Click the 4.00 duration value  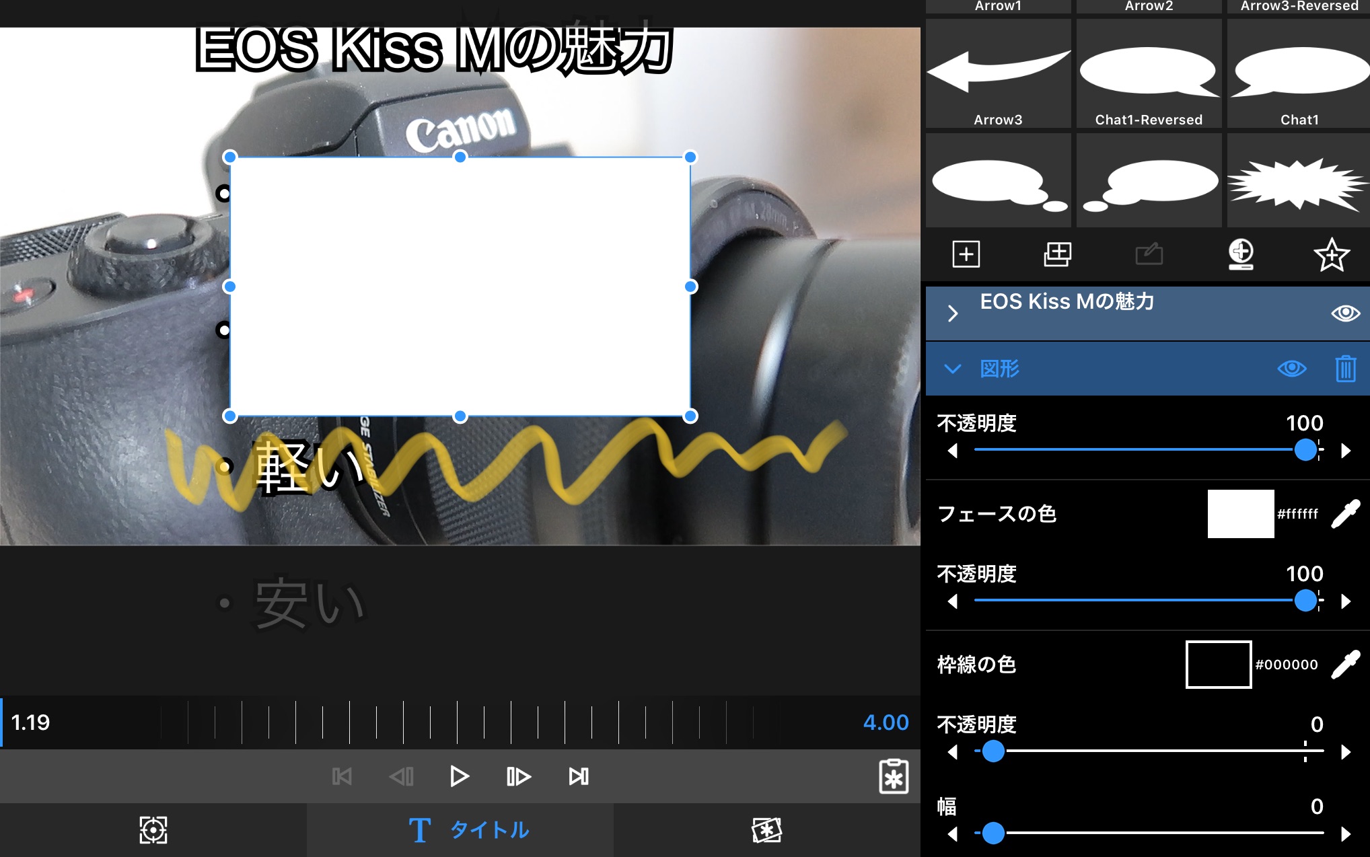tap(886, 722)
